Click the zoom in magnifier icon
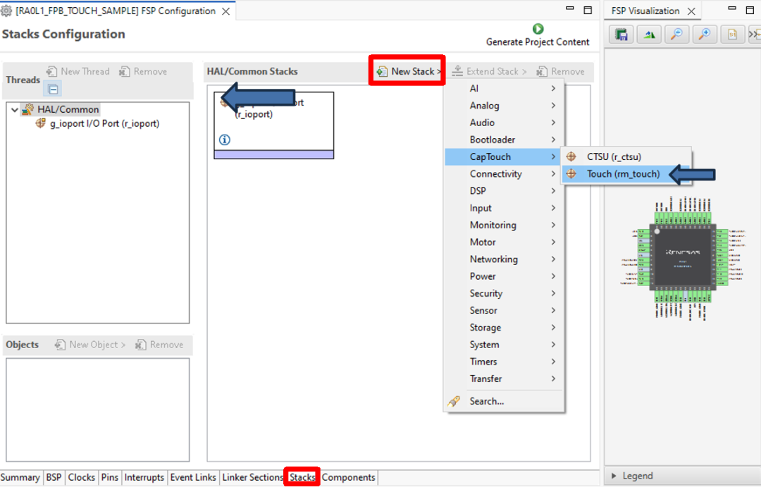Image resolution: width=761 pixels, height=487 pixels. pos(704,35)
